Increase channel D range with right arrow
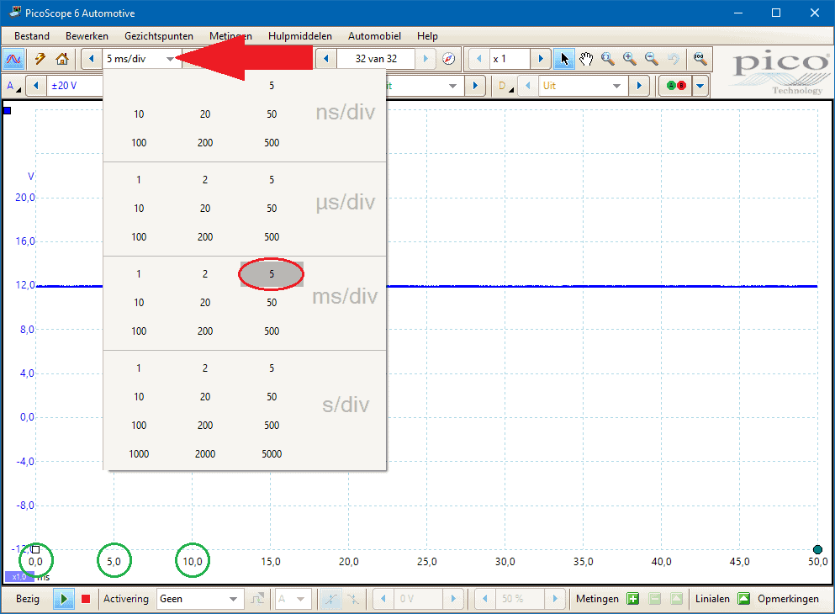Image resolution: width=835 pixels, height=614 pixels. 640,86
